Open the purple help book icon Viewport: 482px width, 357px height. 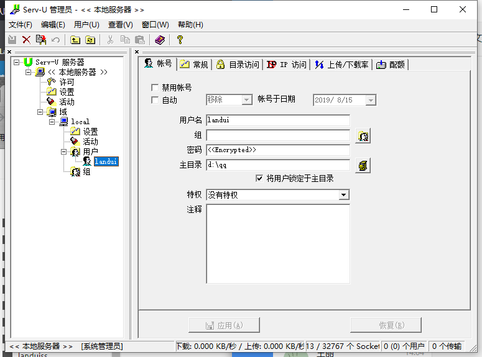click(x=160, y=40)
